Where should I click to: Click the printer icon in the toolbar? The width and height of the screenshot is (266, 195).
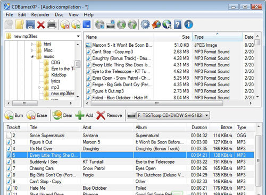(52, 24)
